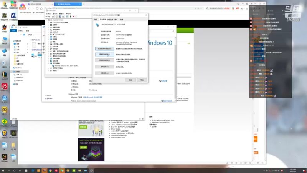Click browser refresh button
Image resolution: width=307 pixels, height=173 pixels.
click(x=37, y=8)
